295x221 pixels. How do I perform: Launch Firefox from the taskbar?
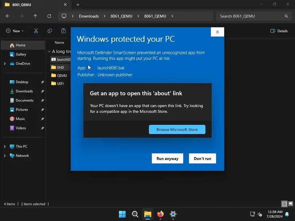pyautogui.click(x=160, y=214)
